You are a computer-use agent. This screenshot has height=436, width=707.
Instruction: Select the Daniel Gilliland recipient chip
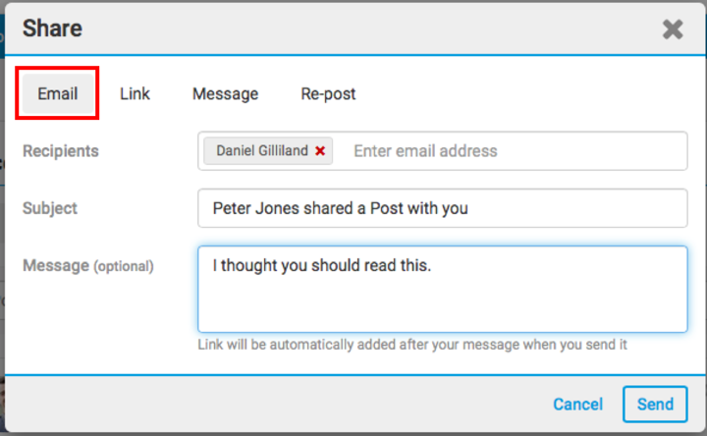(261, 151)
